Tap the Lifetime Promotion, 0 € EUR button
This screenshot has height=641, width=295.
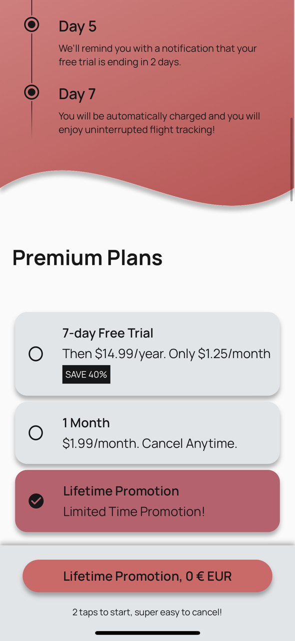tap(147, 576)
